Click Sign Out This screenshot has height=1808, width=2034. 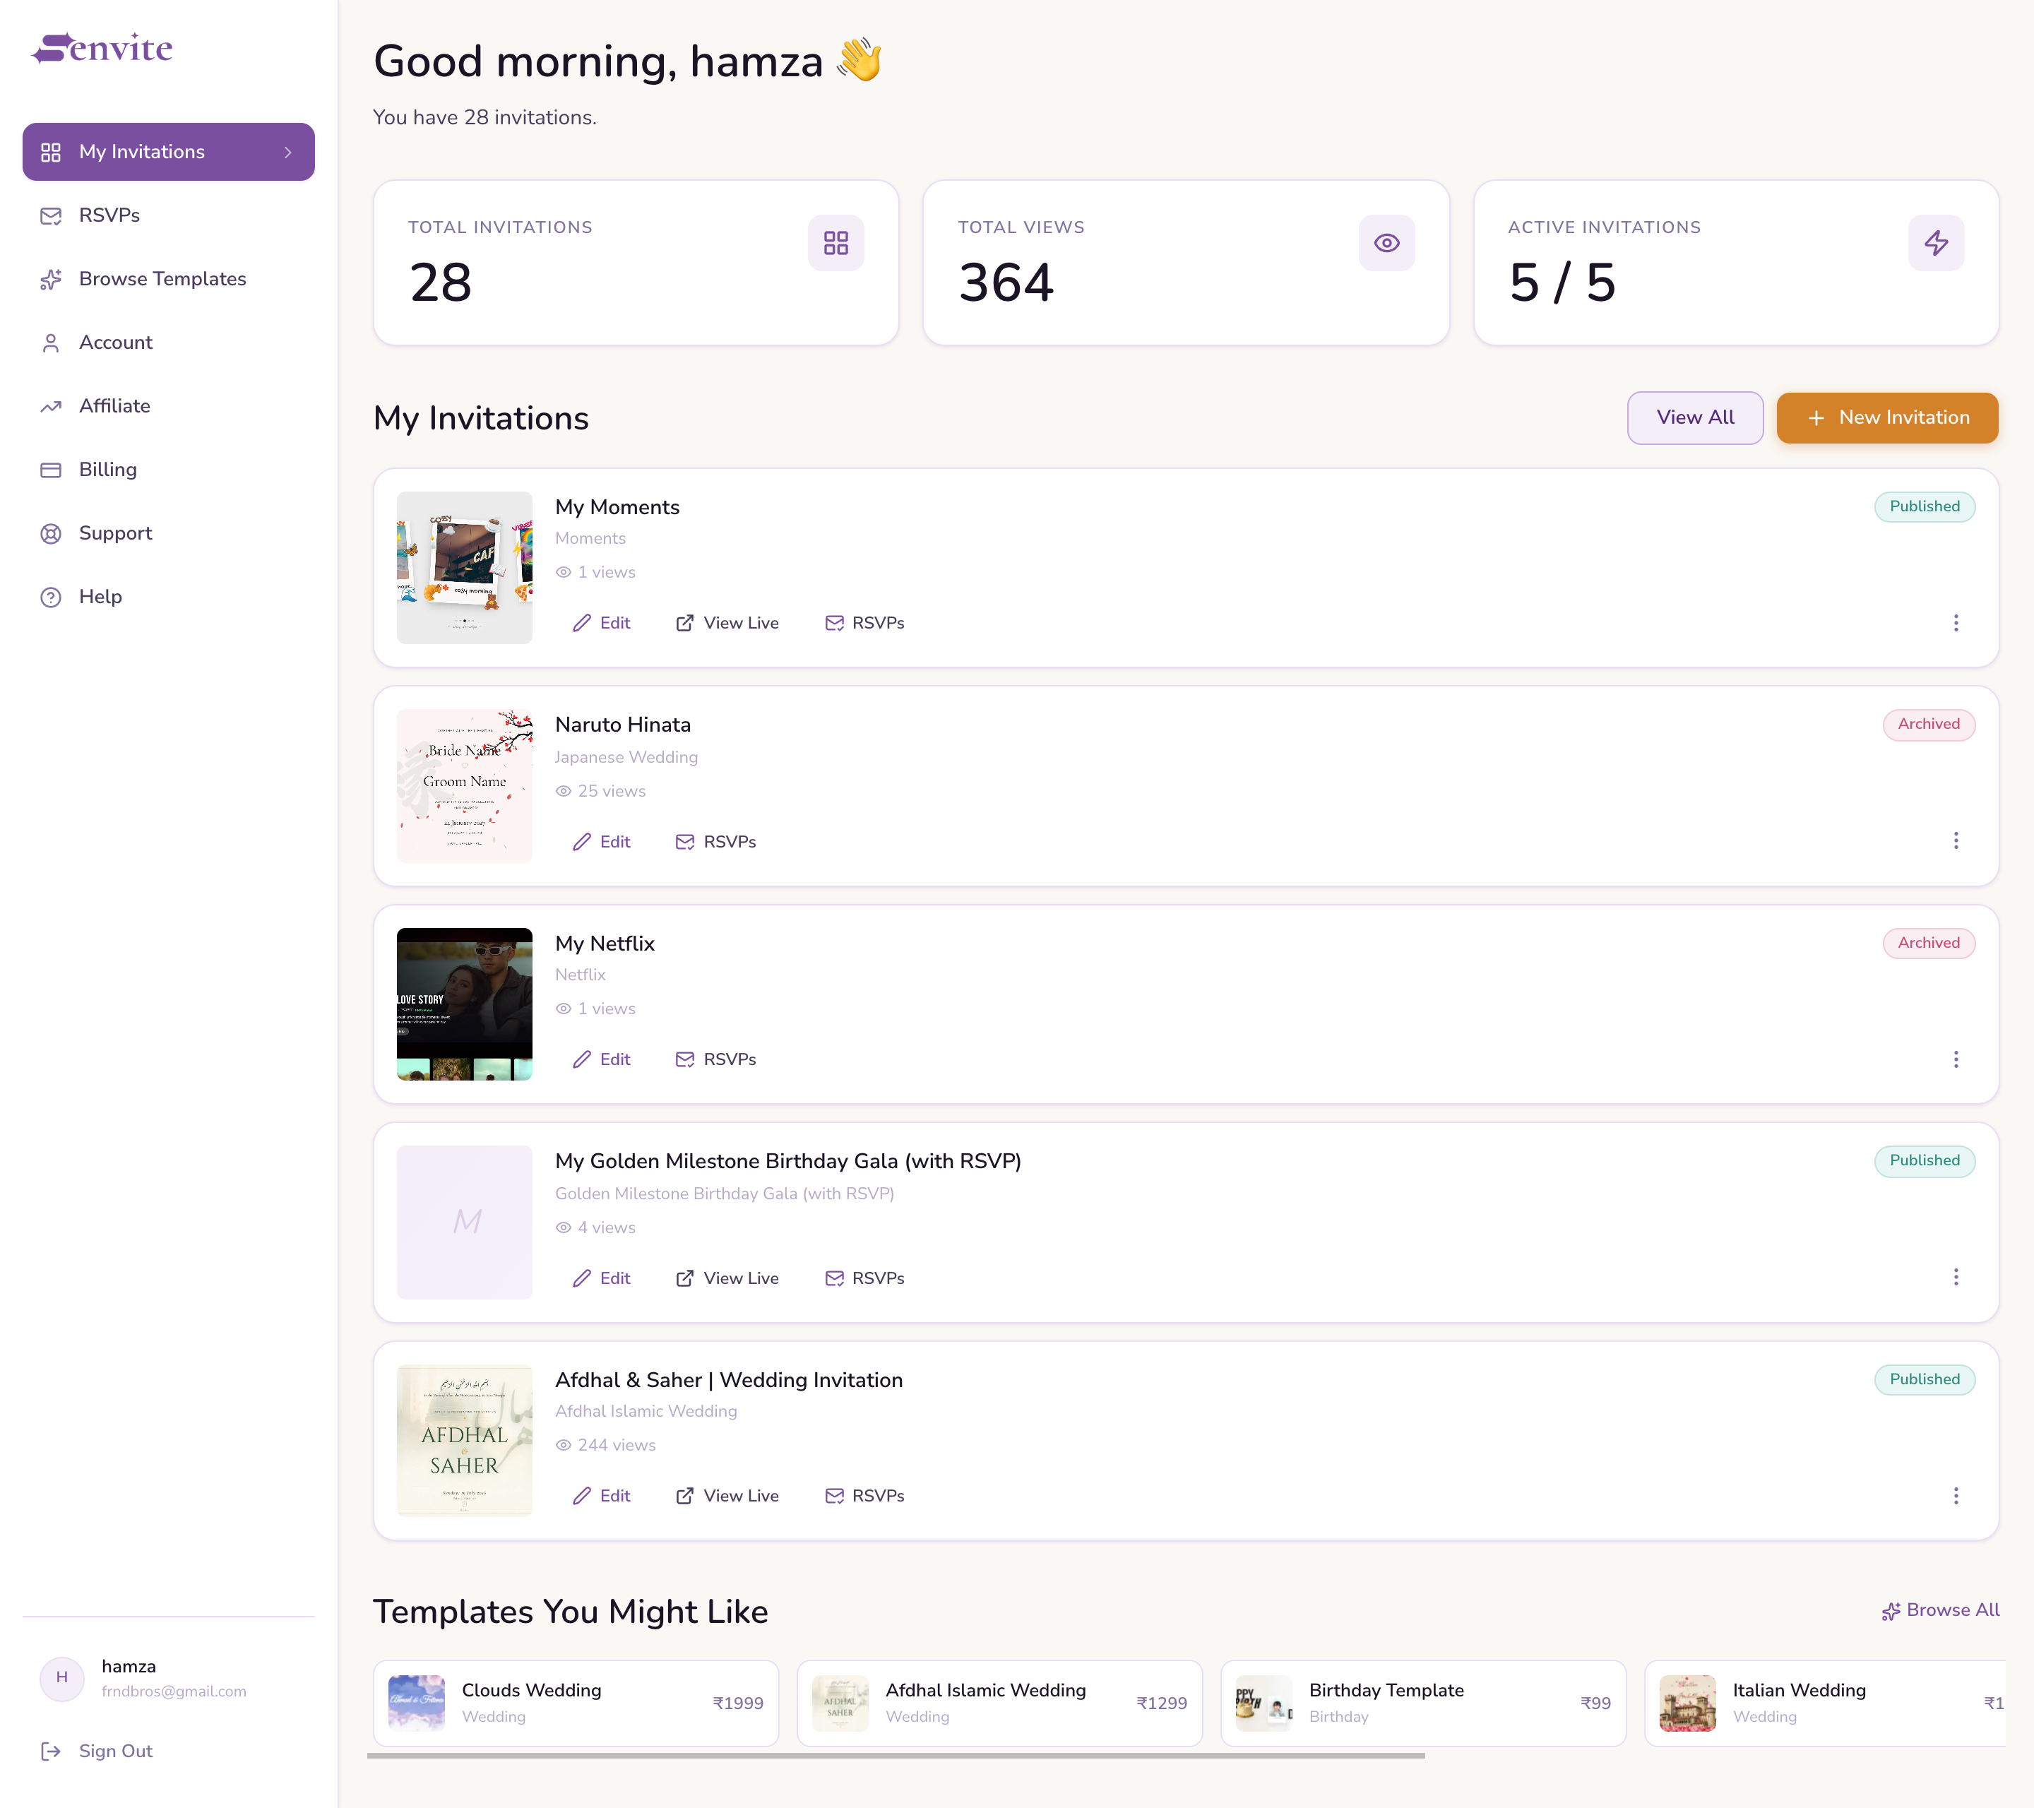click(97, 1751)
